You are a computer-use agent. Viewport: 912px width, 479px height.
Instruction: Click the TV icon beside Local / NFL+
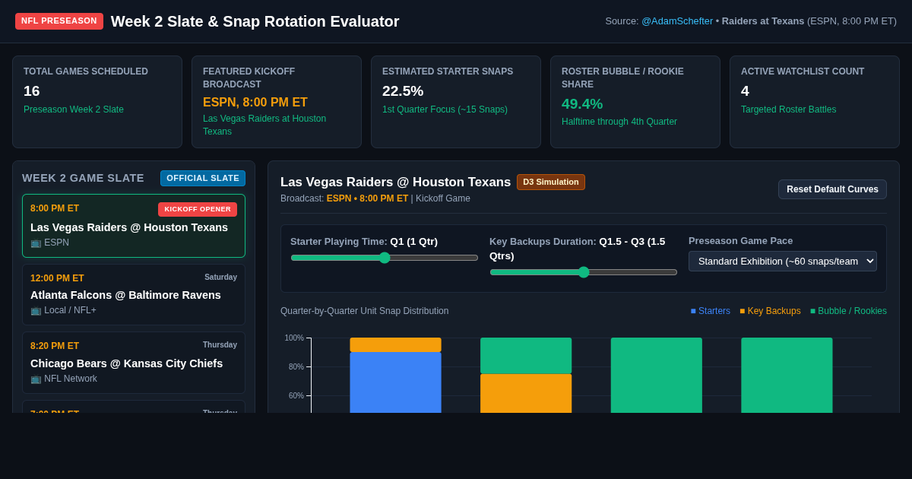(x=36, y=310)
